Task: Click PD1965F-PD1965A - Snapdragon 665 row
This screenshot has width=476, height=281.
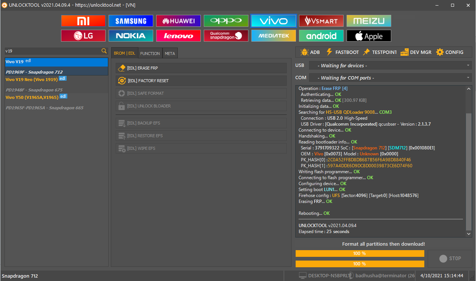Action: tap(57, 107)
